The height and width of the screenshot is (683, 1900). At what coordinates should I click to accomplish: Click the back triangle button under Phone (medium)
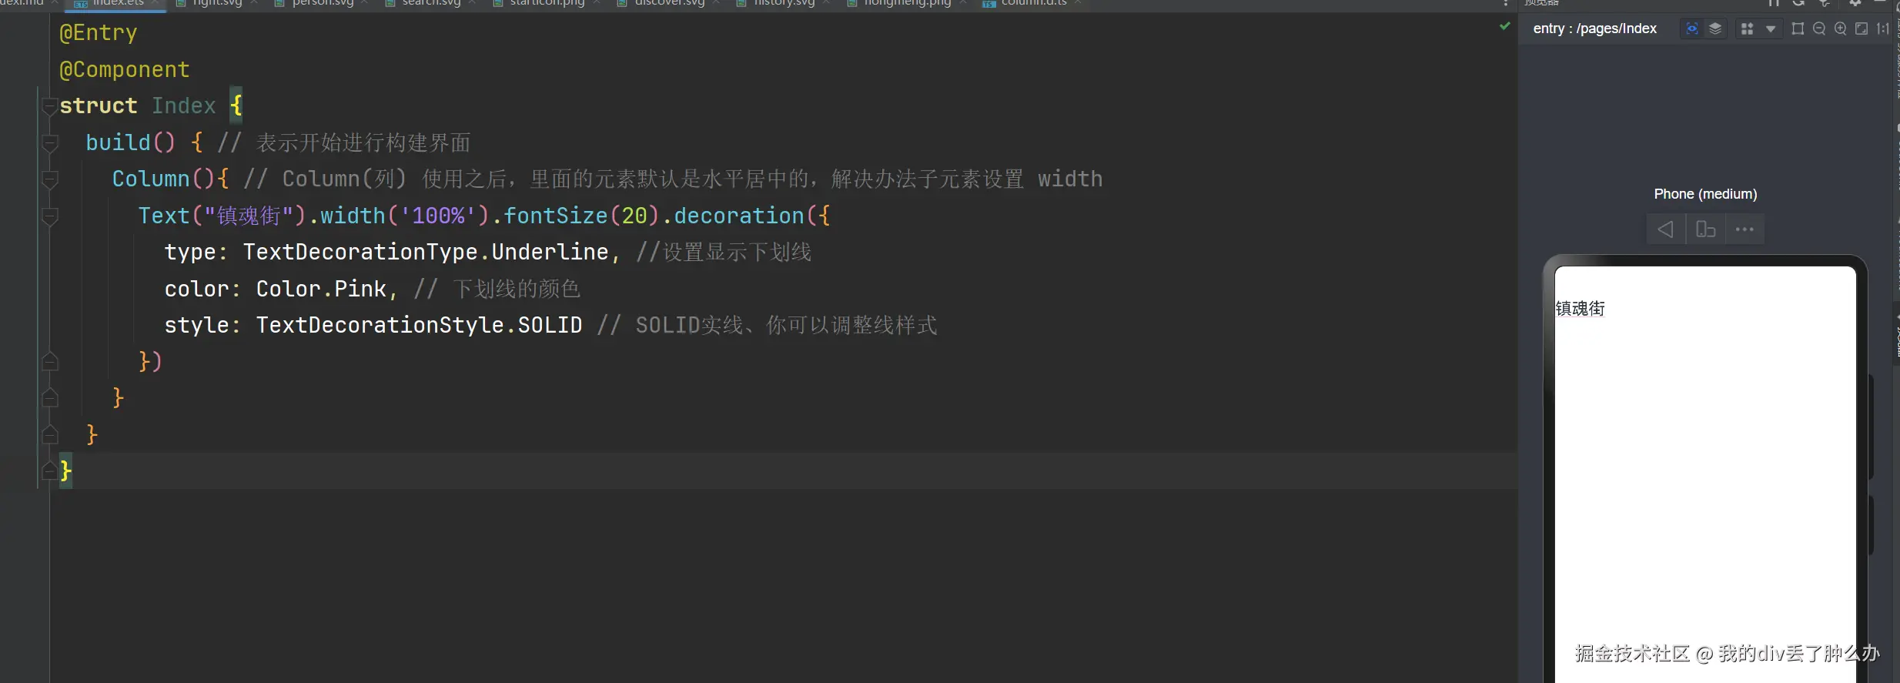tap(1666, 229)
